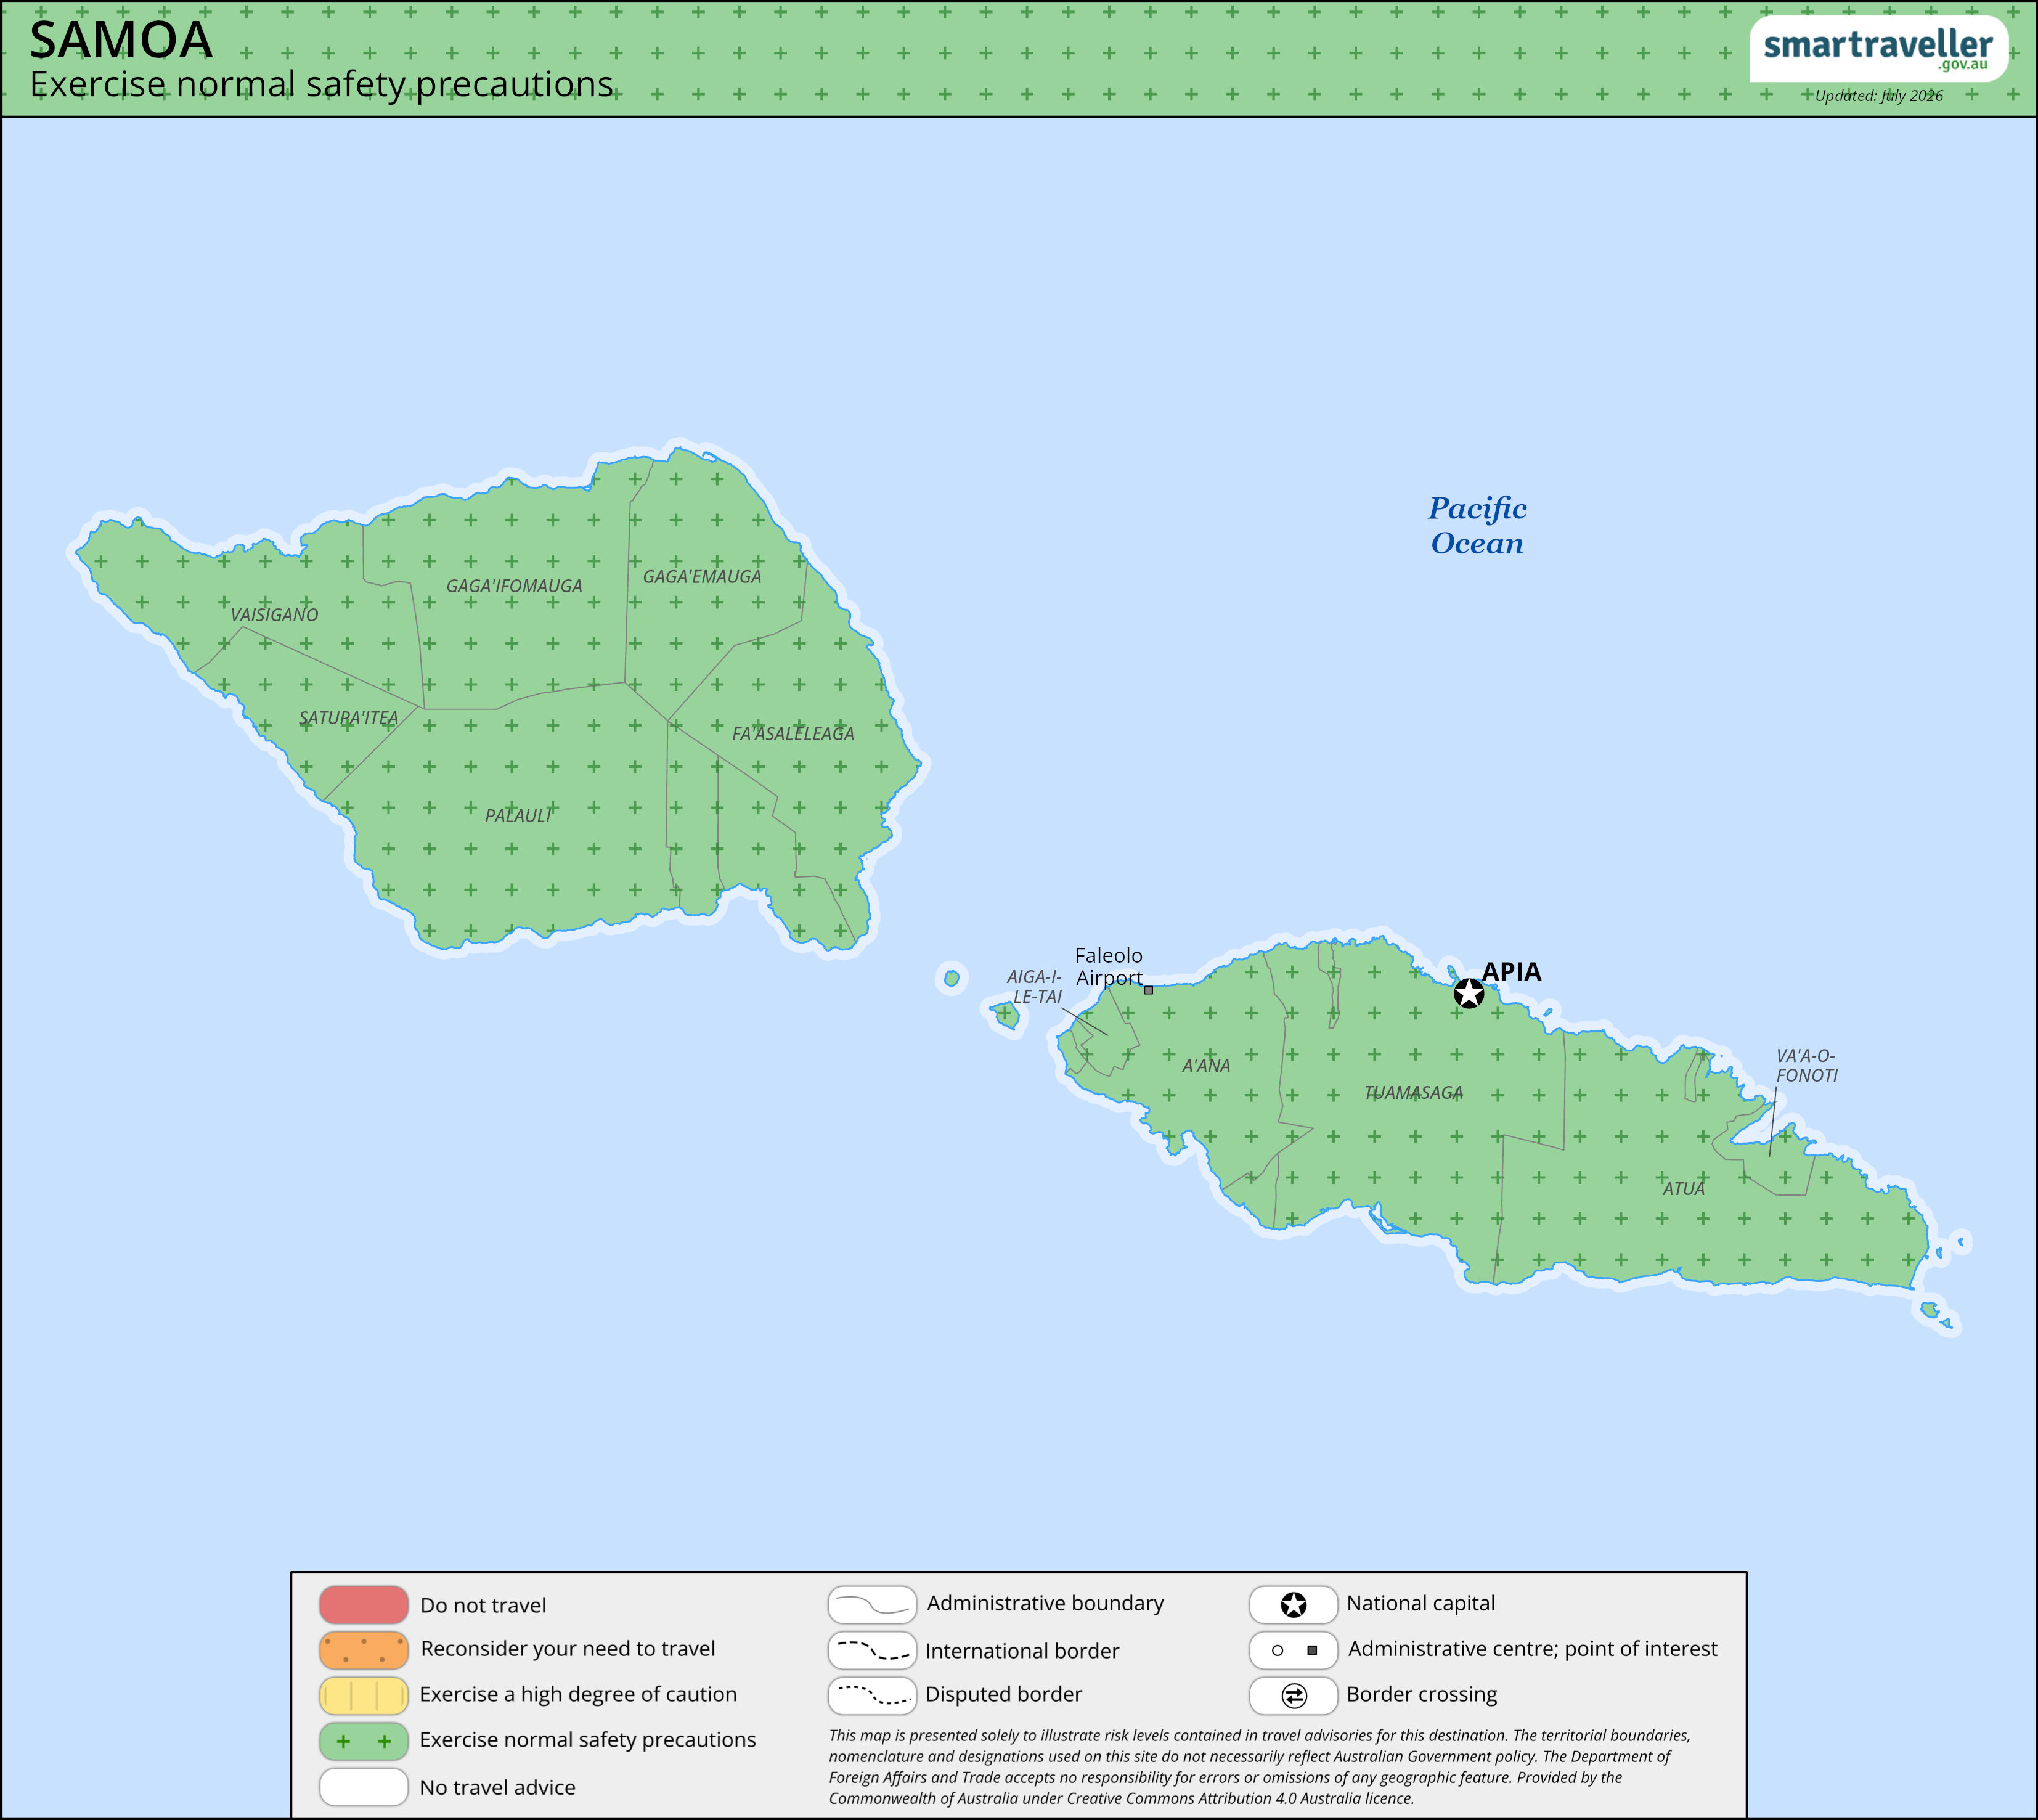Screen dimensions: 2038x1820
Task: Click the smartraveller.gov.au logo
Action: pos(1878,49)
